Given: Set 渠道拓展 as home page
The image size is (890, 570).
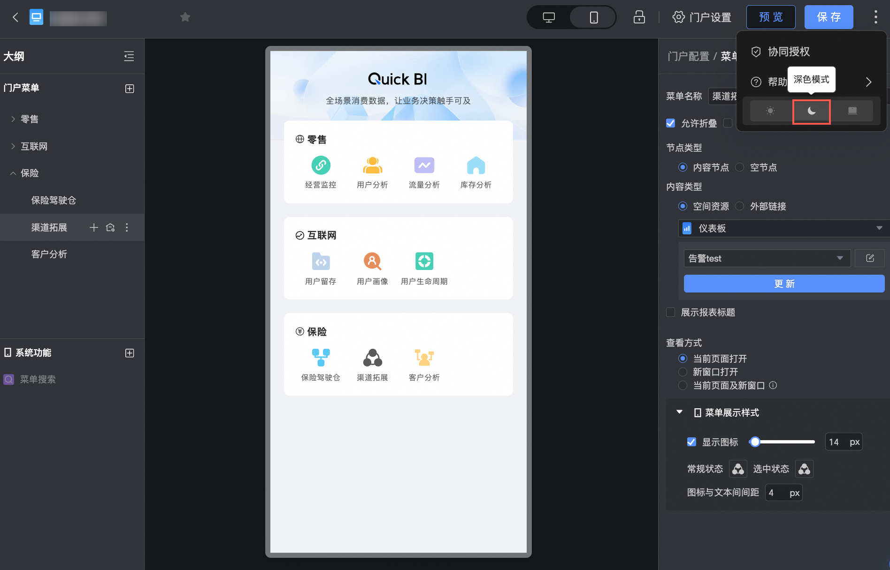Looking at the screenshot, I should (110, 227).
